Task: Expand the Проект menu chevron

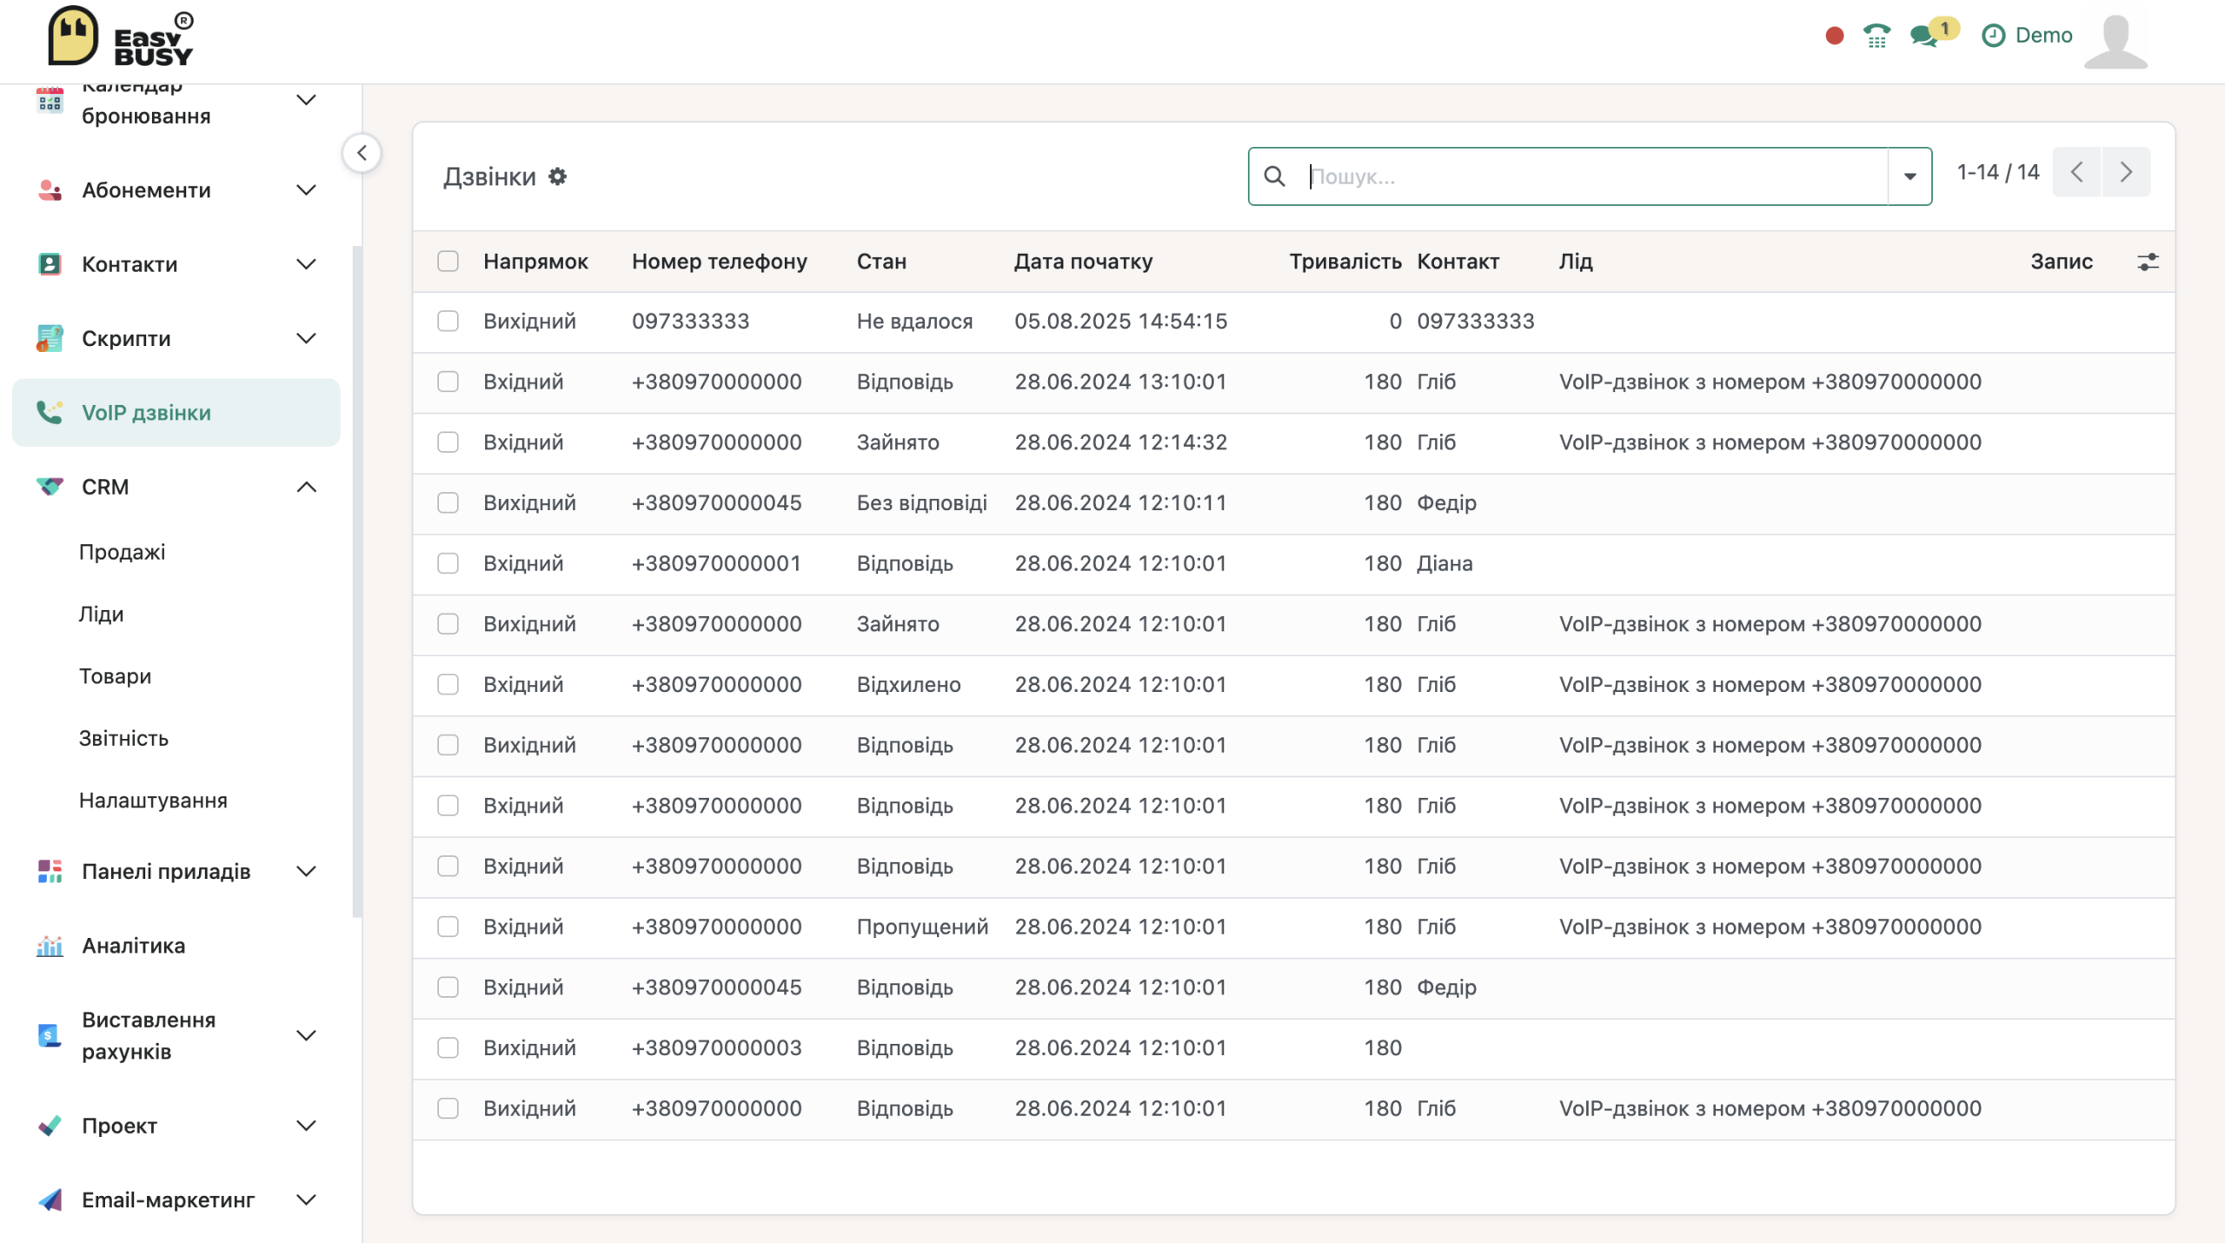Action: [x=306, y=1126]
